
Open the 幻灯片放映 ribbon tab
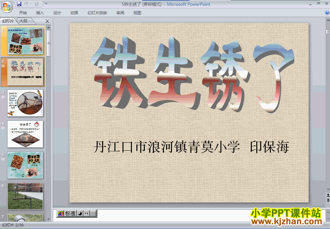click(97, 13)
